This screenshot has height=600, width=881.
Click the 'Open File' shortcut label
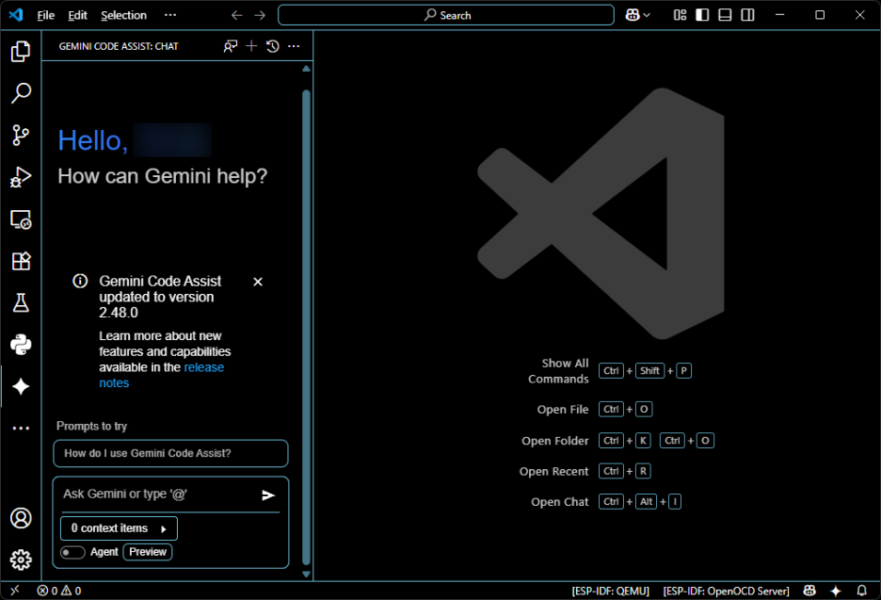pyautogui.click(x=563, y=410)
